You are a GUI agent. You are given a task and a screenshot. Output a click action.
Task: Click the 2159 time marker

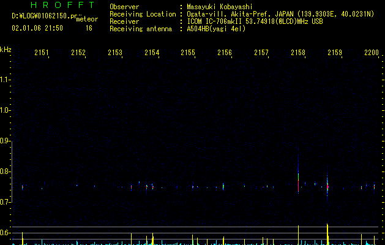pos(335,52)
